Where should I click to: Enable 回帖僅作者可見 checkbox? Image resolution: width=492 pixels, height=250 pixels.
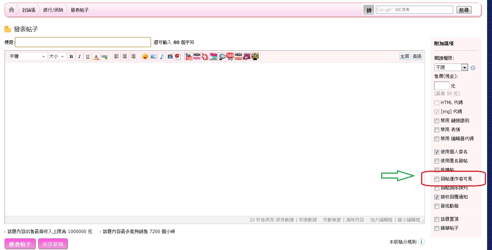pos(437,179)
